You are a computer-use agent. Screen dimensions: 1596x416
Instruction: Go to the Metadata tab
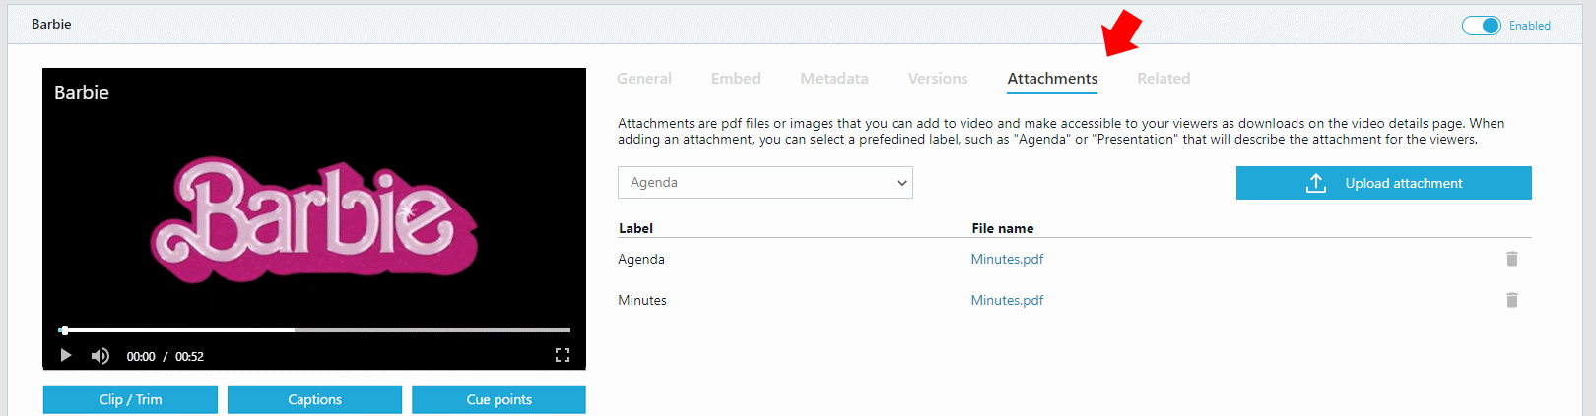834,79
